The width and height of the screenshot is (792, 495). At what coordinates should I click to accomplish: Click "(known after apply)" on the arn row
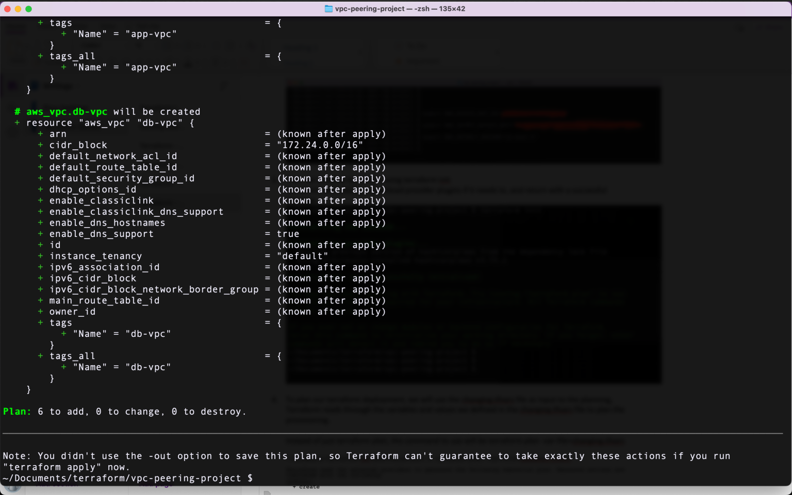tap(331, 134)
